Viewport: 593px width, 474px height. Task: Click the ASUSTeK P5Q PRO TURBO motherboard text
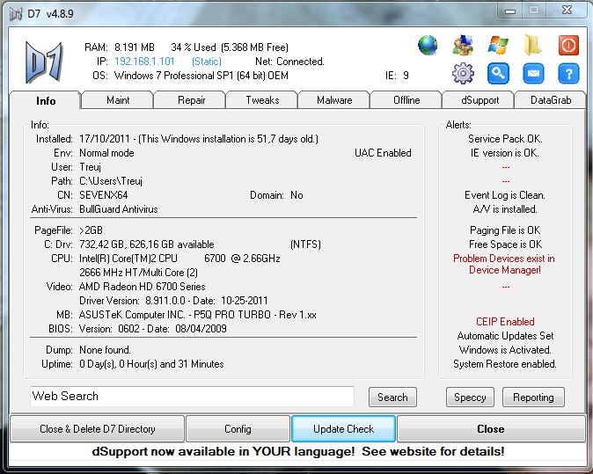(x=197, y=315)
